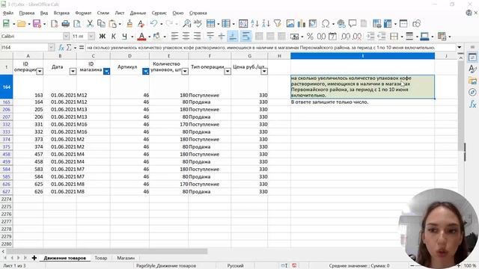Select column I header
Viewport: 479px width, 269px height.
tap(362, 56)
